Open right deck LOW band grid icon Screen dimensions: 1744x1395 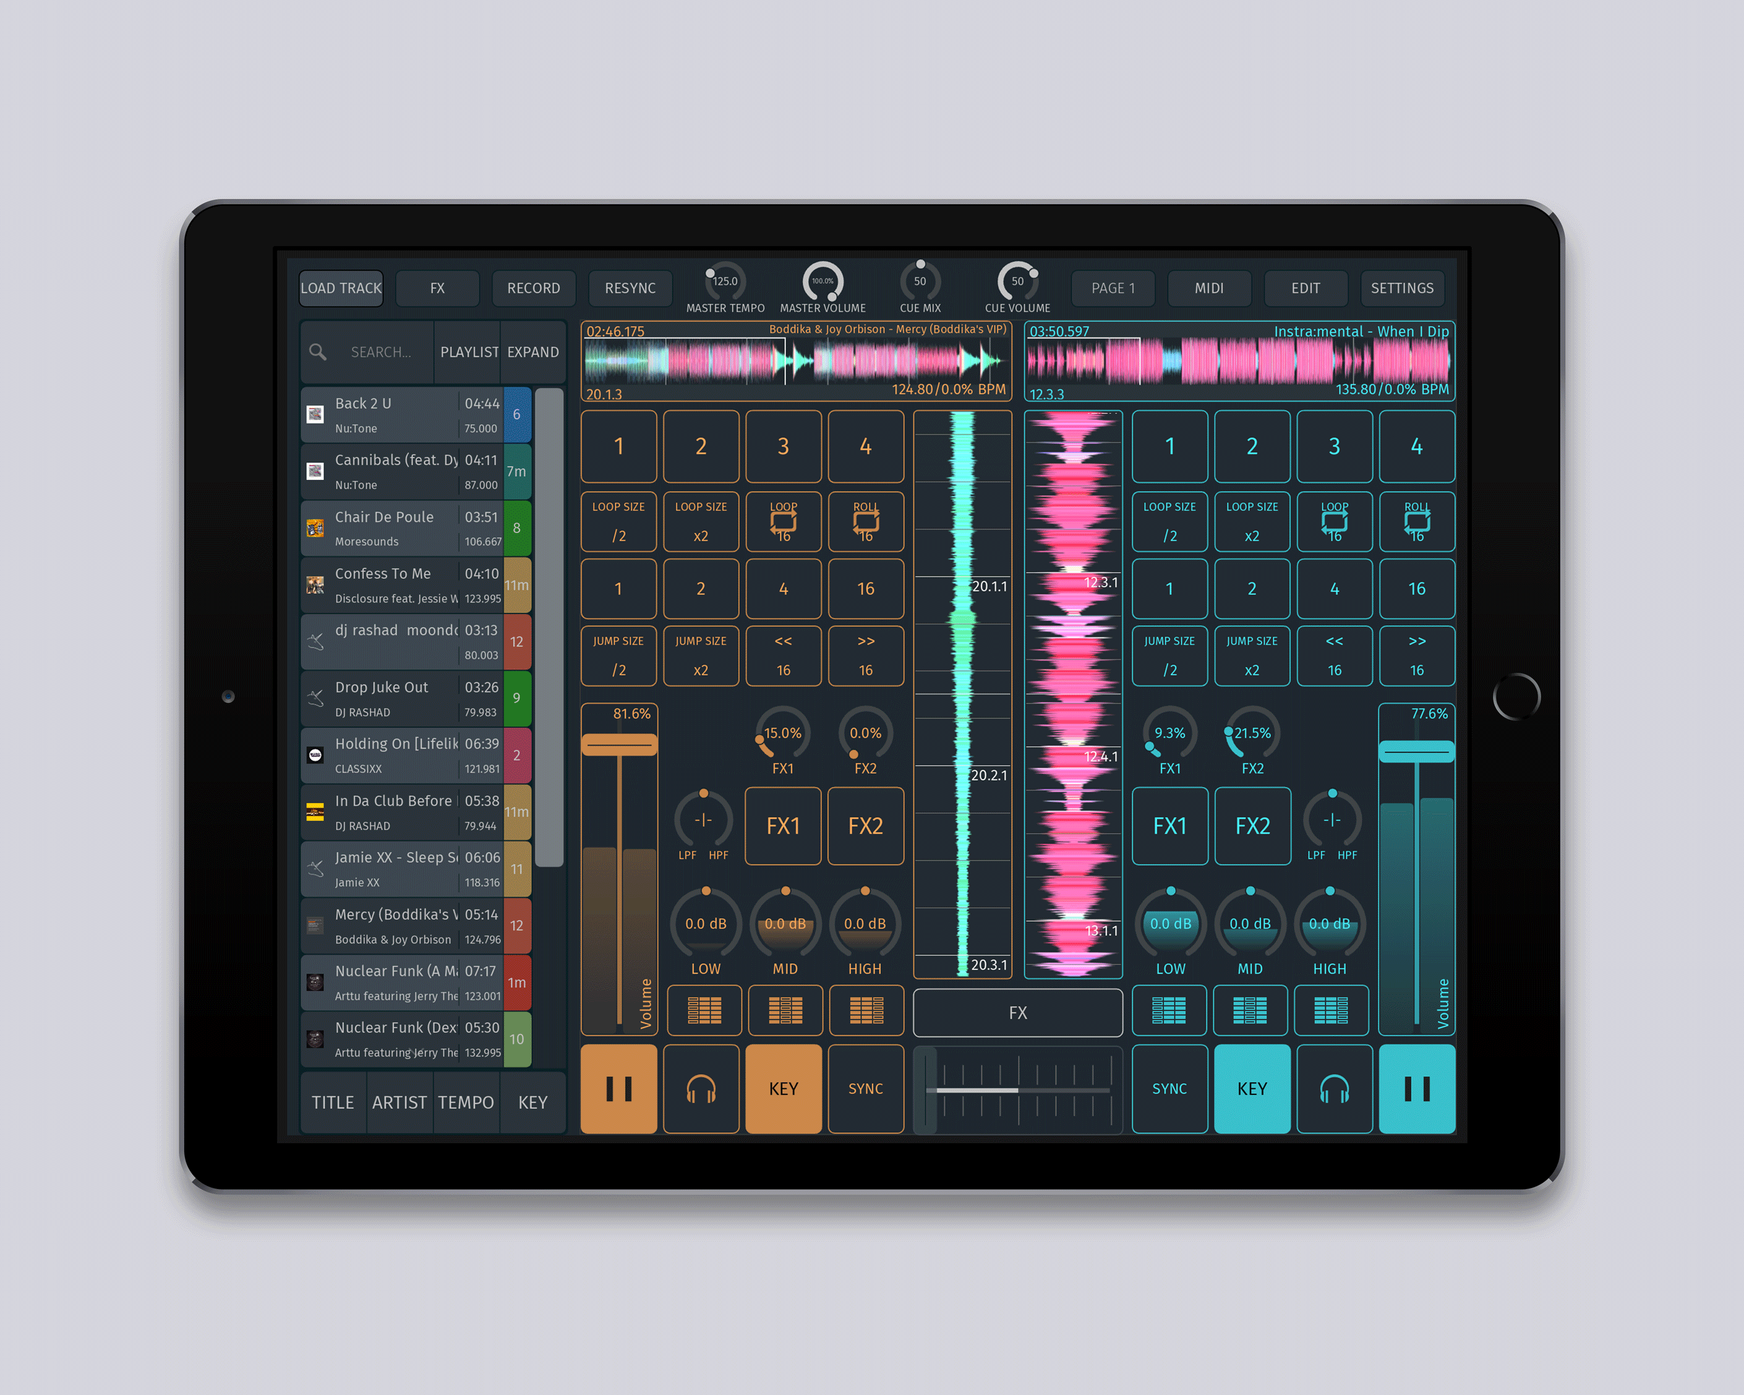1169,1010
